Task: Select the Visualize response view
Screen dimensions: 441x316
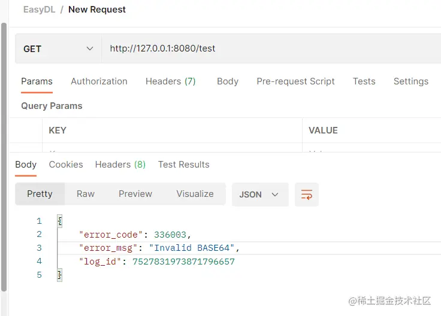Action: (x=195, y=194)
